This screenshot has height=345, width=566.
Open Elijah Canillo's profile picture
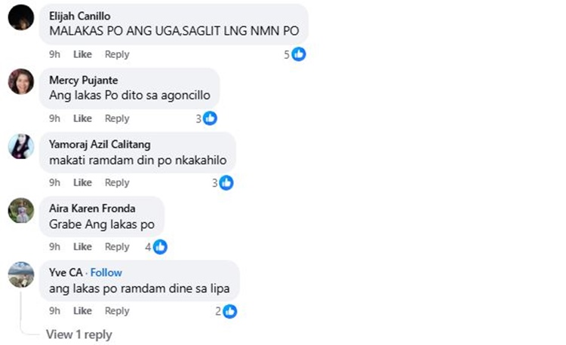tap(21, 17)
